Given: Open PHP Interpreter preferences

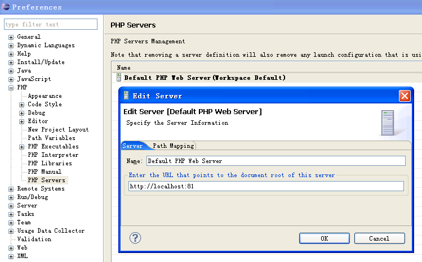Looking at the screenshot, I should (x=53, y=155).
